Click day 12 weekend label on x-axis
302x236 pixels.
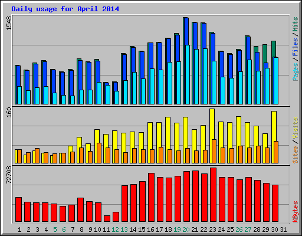click(x=115, y=230)
